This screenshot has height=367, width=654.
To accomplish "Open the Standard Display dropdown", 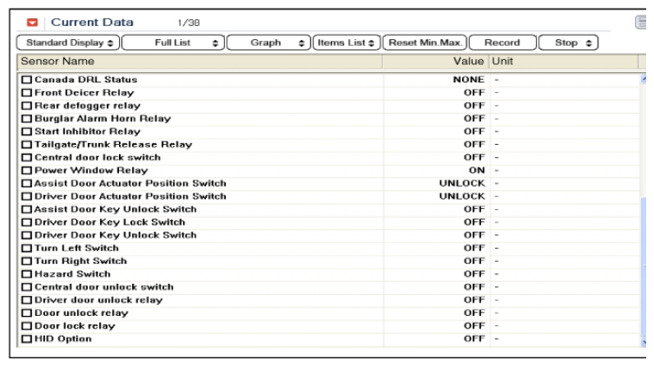I will click(x=69, y=43).
